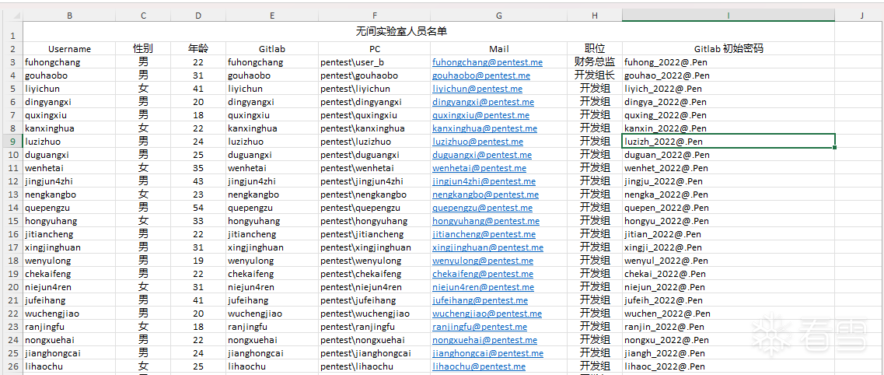
Task: Select column J header
Action: pos(861,16)
